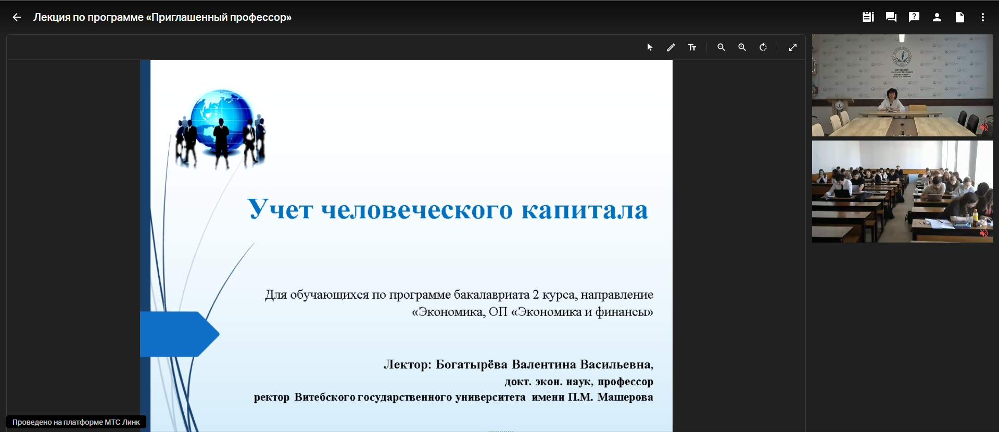Click the slide title 'Учет человеческого капитала'
This screenshot has height=432, width=999.
pyautogui.click(x=447, y=209)
